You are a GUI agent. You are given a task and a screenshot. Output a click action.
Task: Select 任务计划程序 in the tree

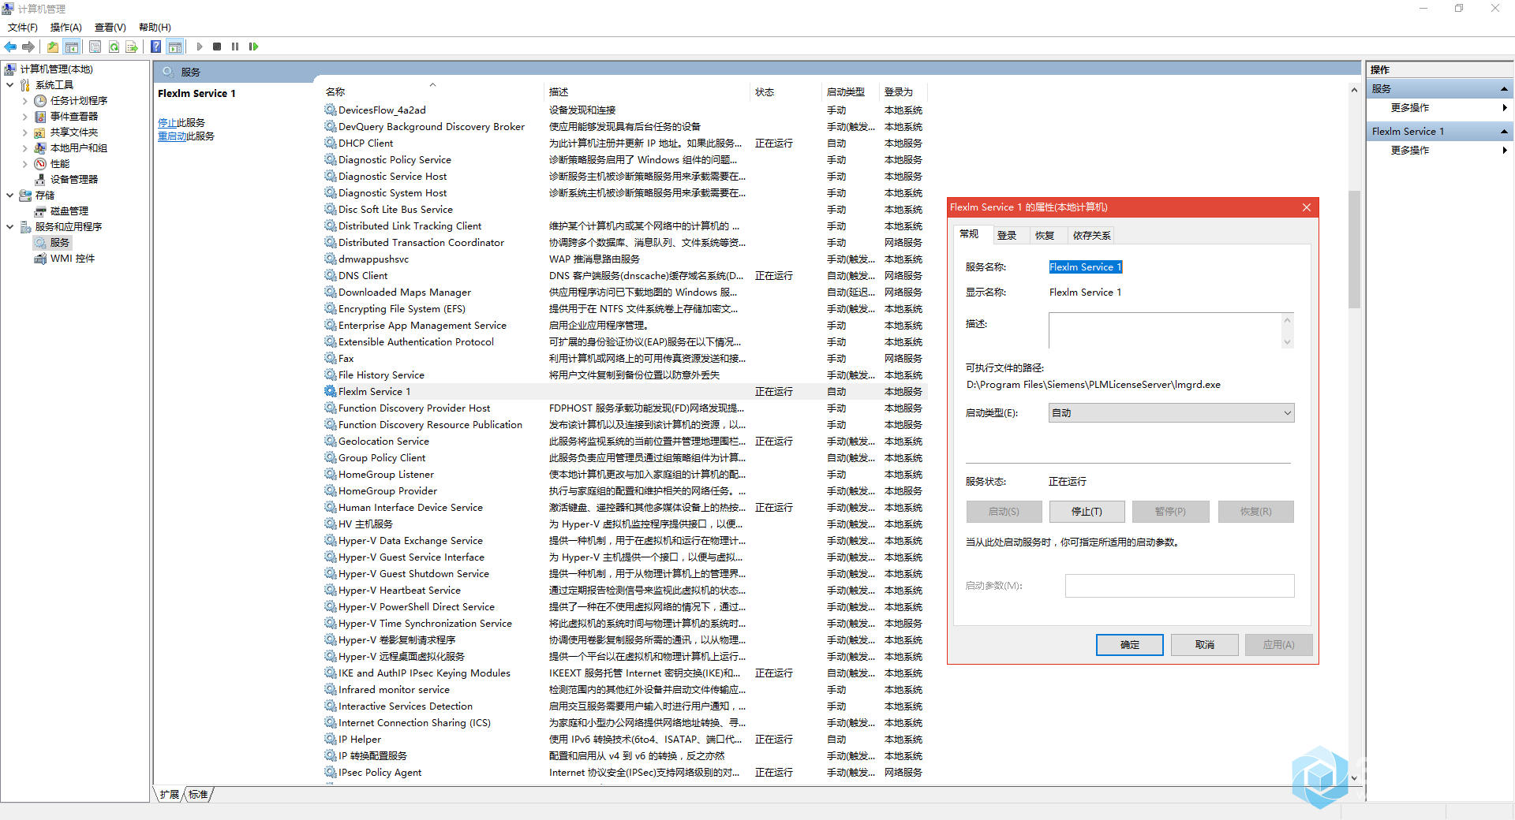[79, 101]
